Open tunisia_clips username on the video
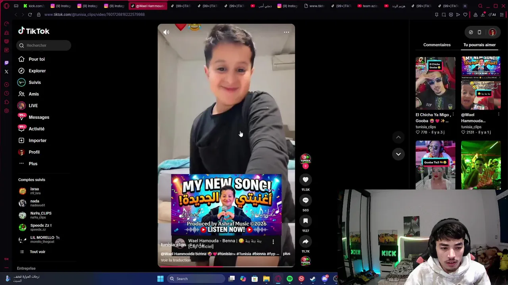 173,245
